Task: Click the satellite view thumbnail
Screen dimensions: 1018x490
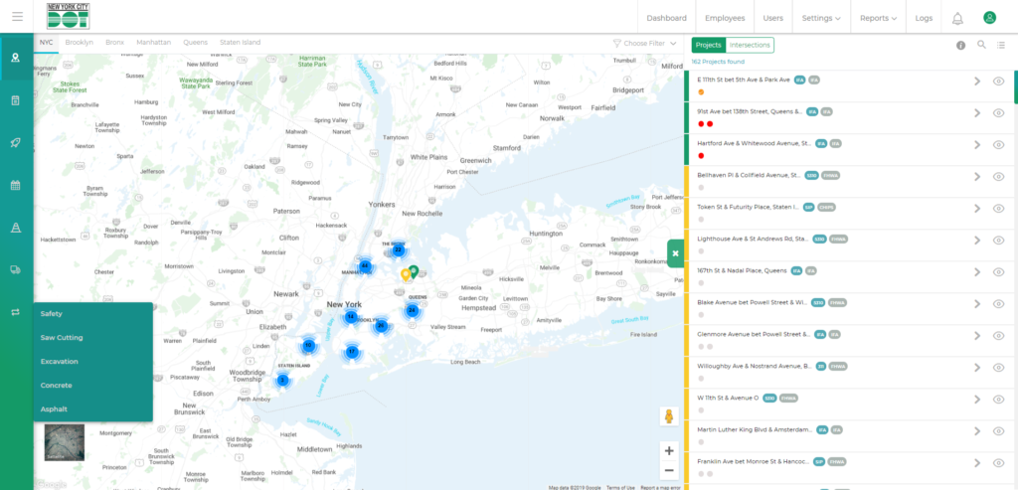Action: pyautogui.click(x=65, y=442)
